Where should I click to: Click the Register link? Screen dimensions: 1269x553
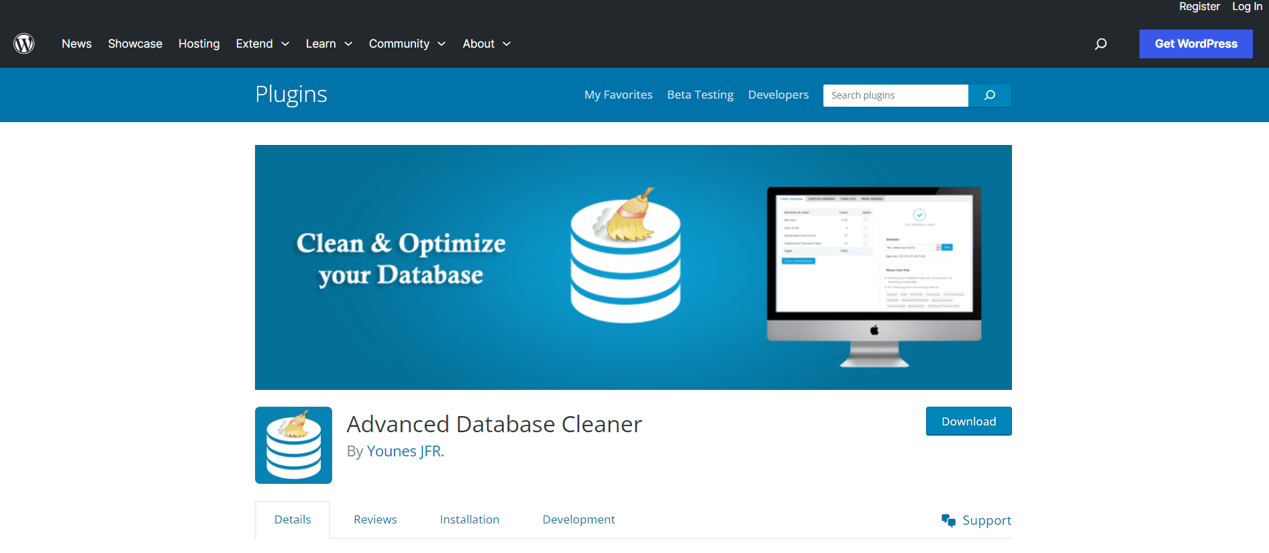tap(1199, 7)
